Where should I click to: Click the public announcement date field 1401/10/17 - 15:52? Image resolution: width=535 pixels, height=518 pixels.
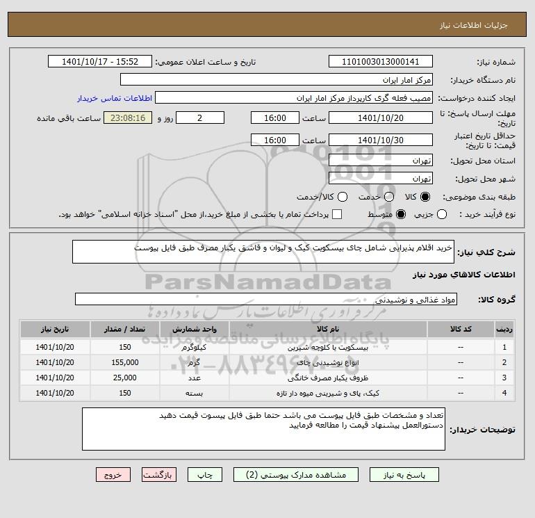[x=100, y=61]
